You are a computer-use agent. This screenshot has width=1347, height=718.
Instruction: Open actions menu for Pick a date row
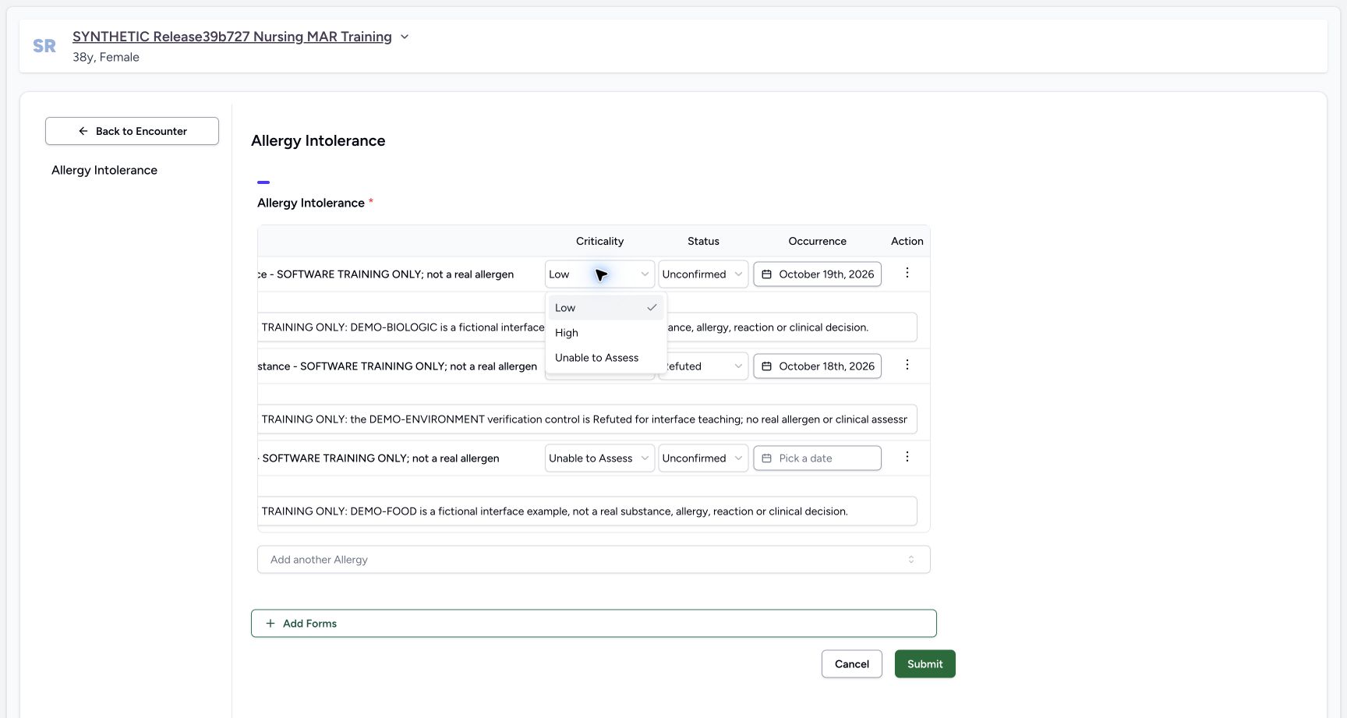tap(907, 457)
